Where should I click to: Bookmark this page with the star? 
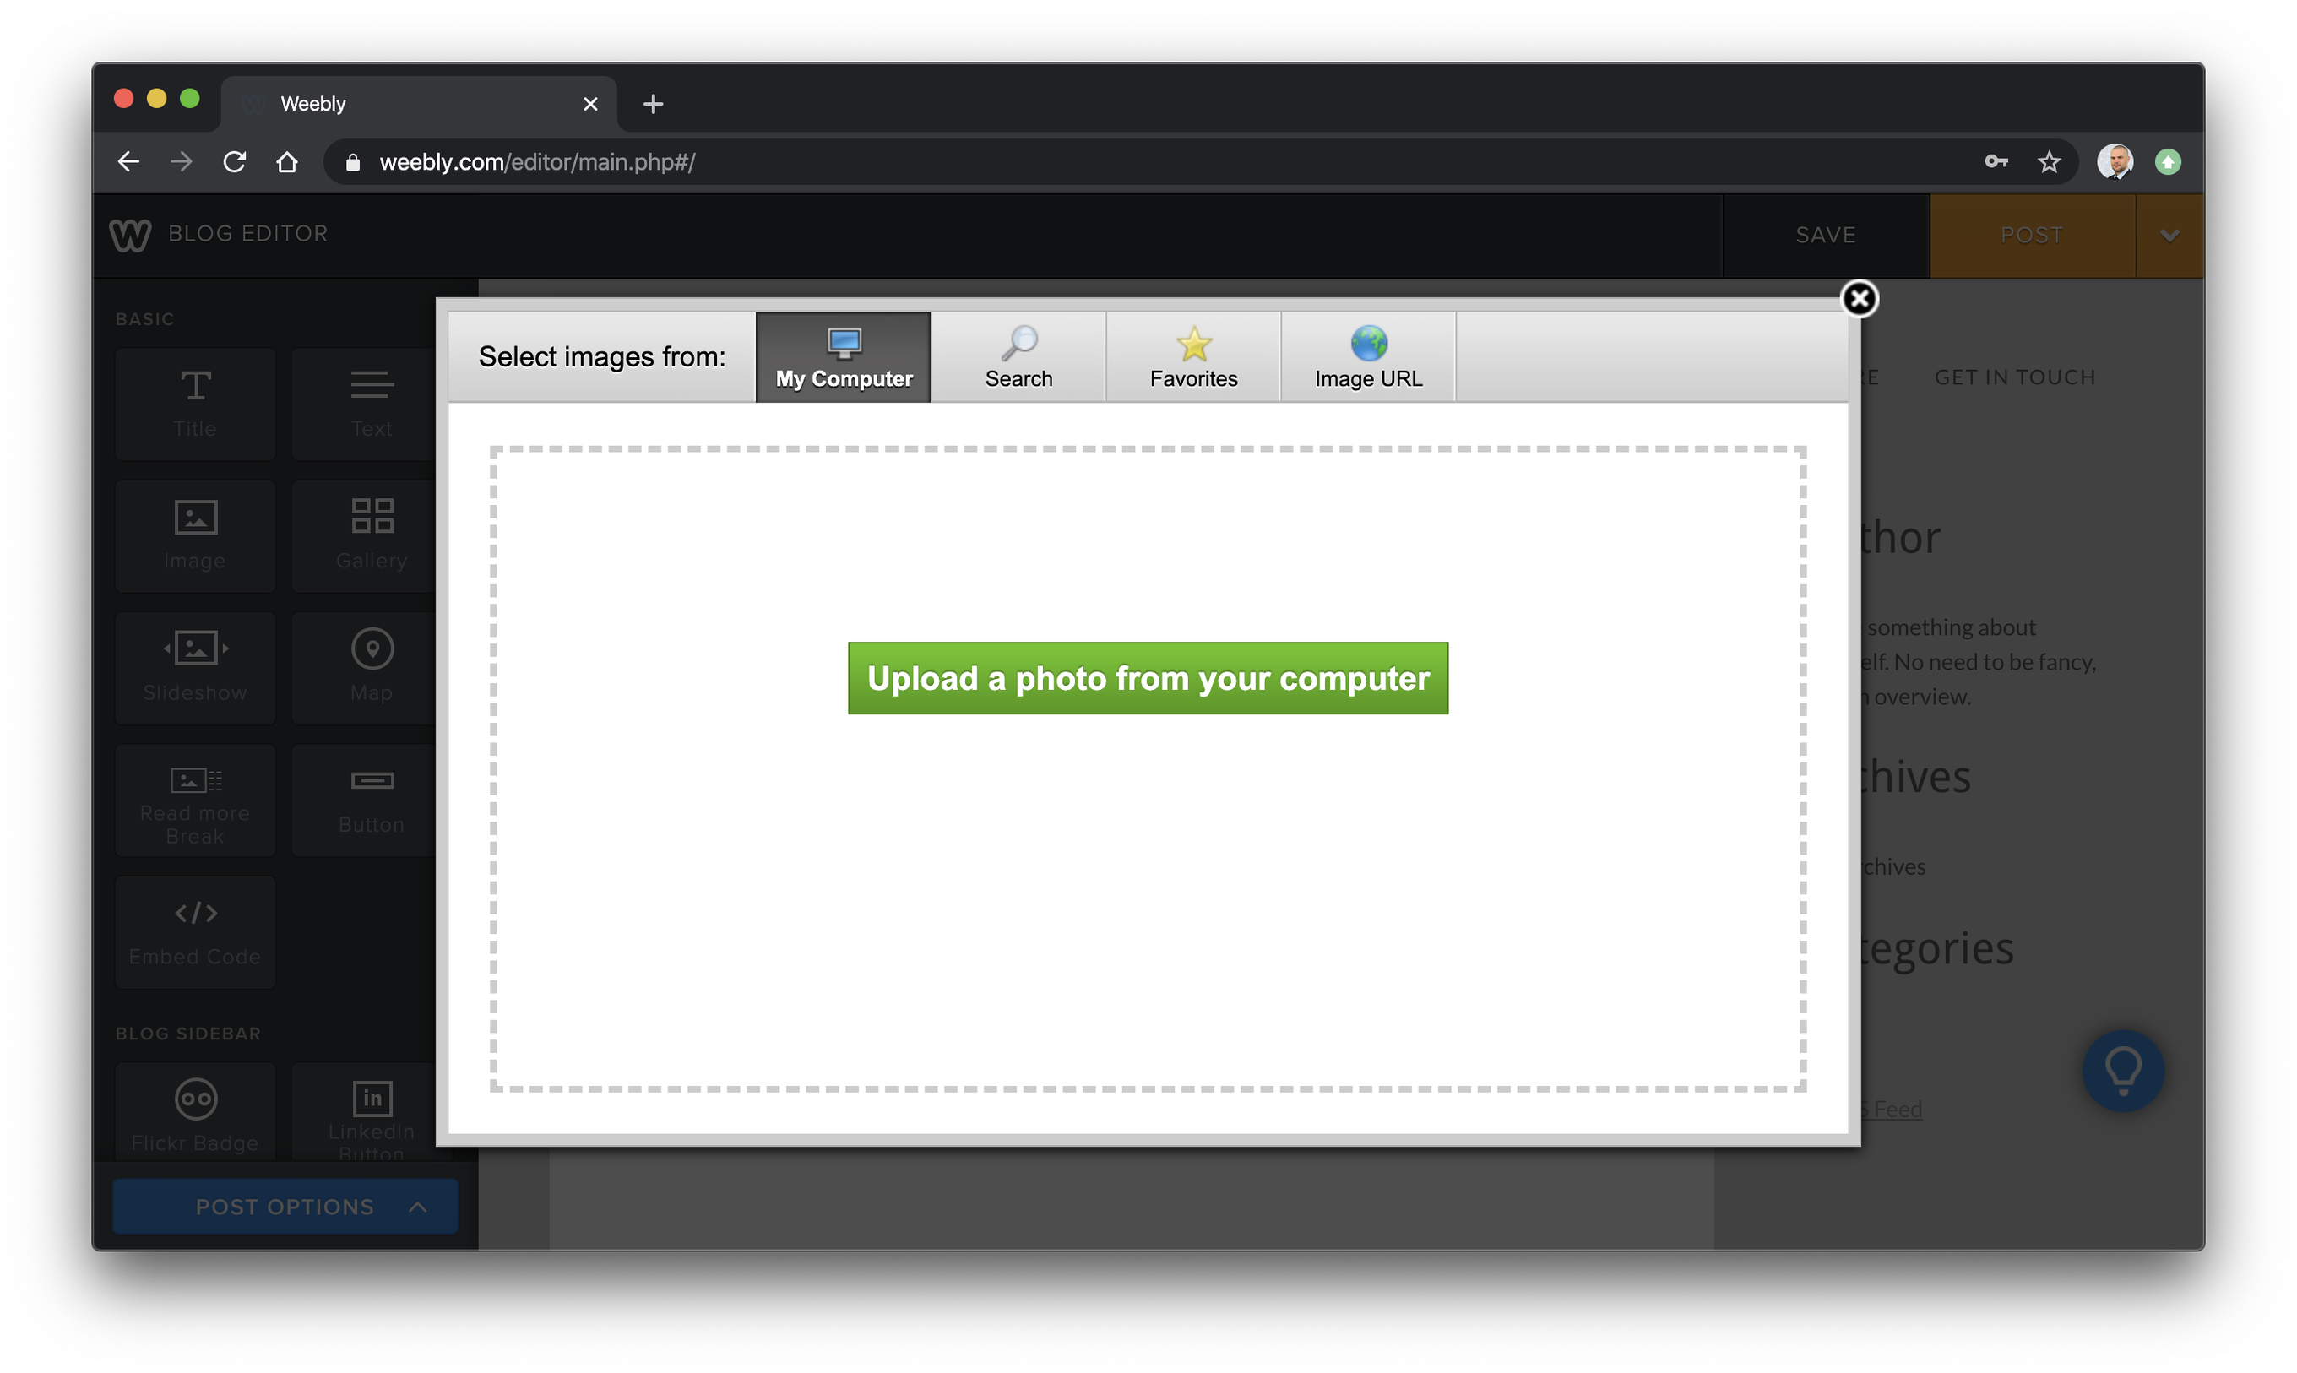point(2049,162)
